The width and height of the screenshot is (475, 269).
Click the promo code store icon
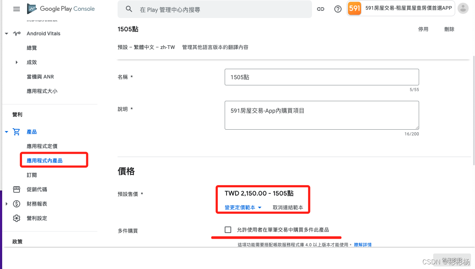click(17, 189)
